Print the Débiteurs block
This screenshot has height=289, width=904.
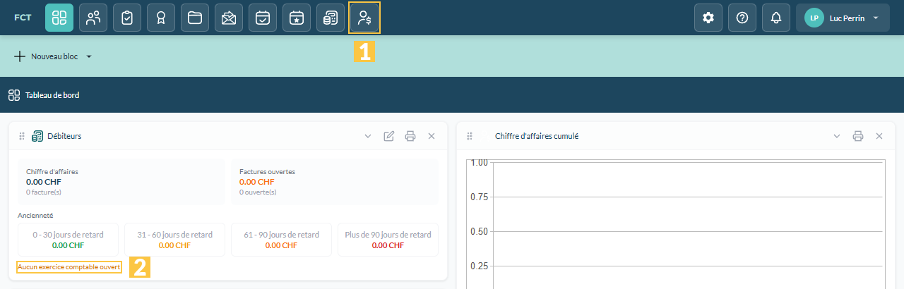pos(410,136)
